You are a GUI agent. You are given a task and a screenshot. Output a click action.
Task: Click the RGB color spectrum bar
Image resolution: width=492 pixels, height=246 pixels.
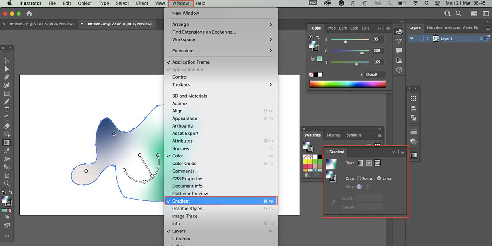click(347, 84)
